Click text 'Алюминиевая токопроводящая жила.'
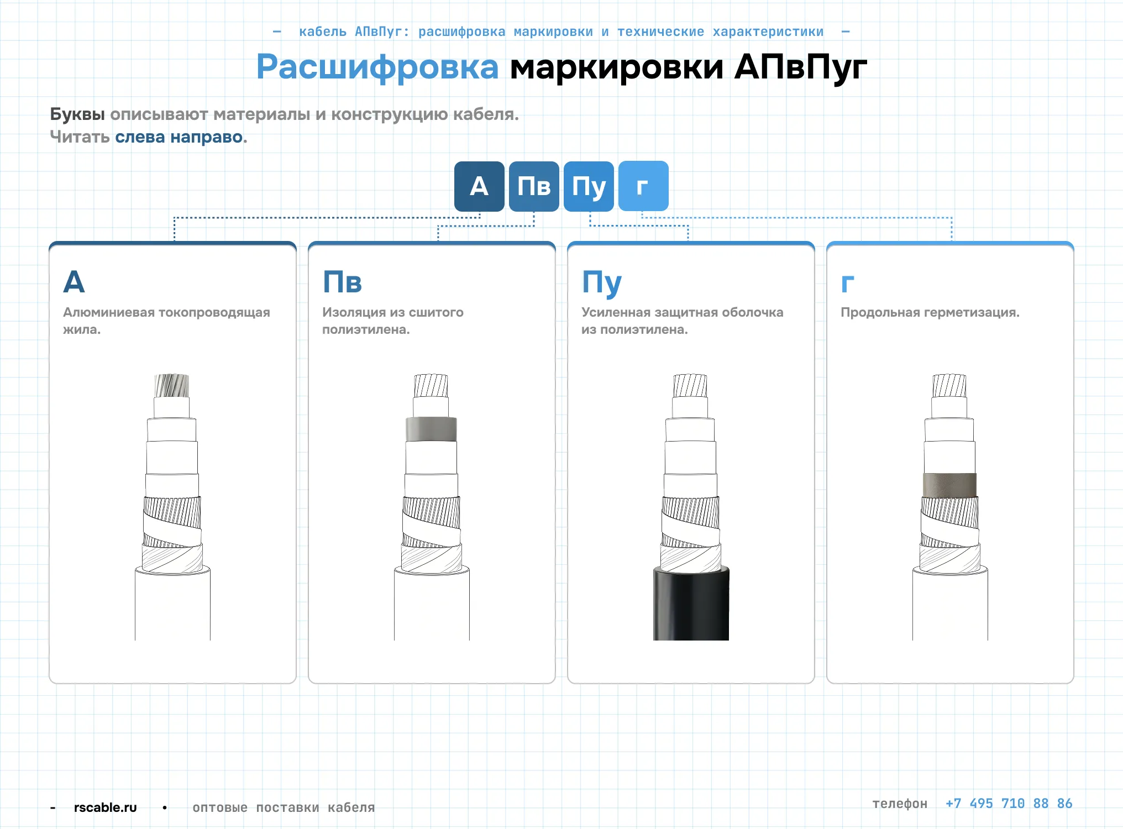This screenshot has height=829, width=1123. [x=166, y=321]
